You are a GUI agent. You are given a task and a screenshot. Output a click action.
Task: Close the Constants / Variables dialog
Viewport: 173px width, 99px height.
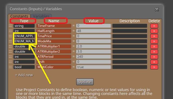click(x=157, y=9)
